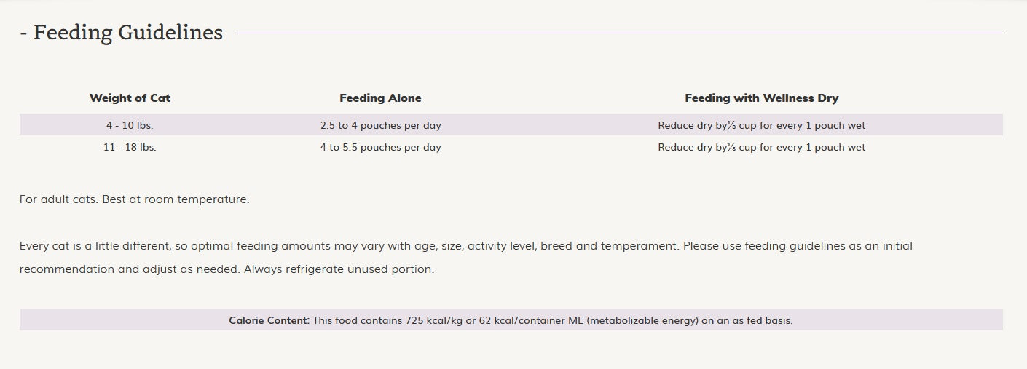Select the Weight of Cat column header
This screenshot has height=369, width=1027.
click(x=130, y=98)
